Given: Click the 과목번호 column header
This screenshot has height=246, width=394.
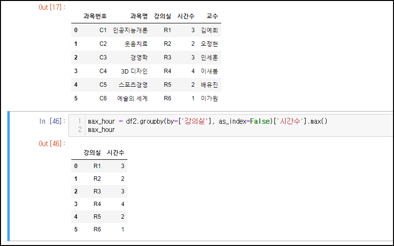Looking at the screenshot, I should (x=95, y=16).
